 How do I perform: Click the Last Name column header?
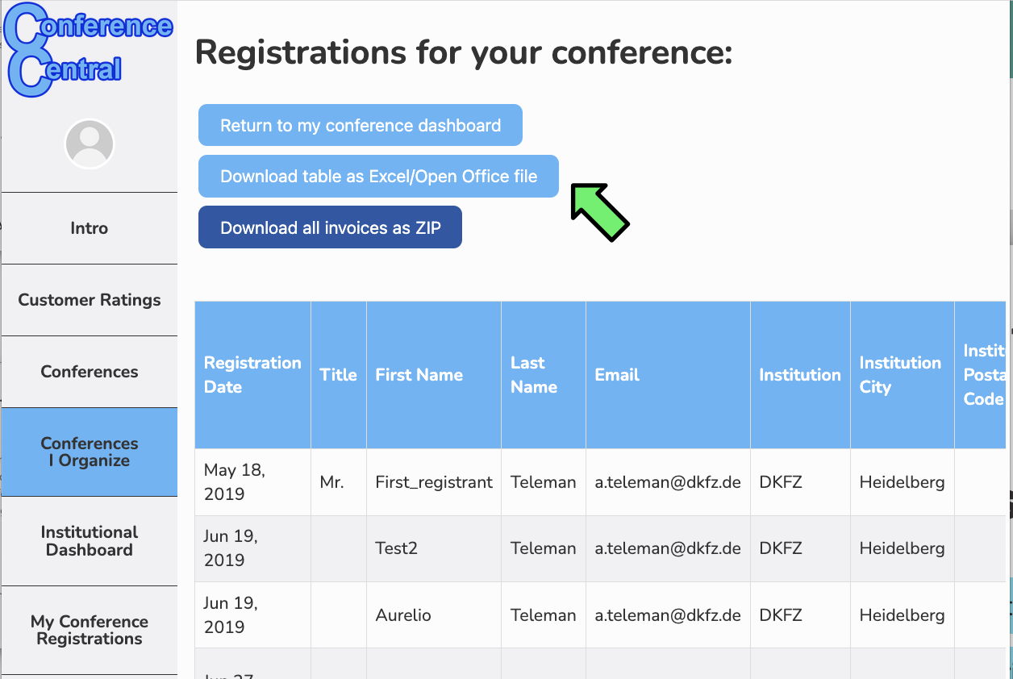[544, 375]
